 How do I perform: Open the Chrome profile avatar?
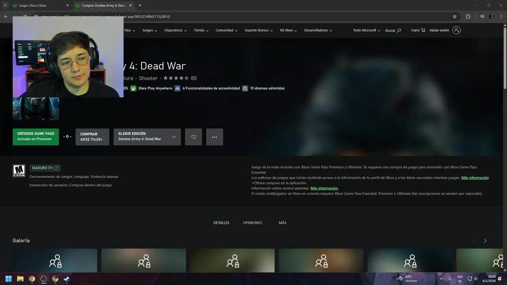click(x=492, y=17)
